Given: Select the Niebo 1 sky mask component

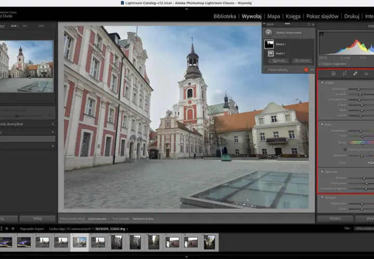Looking at the screenshot, I should point(271,53).
